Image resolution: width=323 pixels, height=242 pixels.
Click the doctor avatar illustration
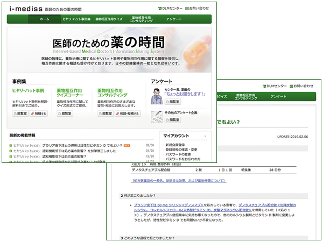tap(157, 96)
